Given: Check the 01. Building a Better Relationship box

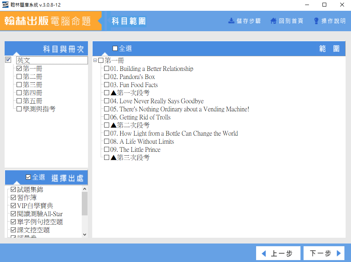Looking at the screenshot, I should pyautogui.click(x=107, y=69).
